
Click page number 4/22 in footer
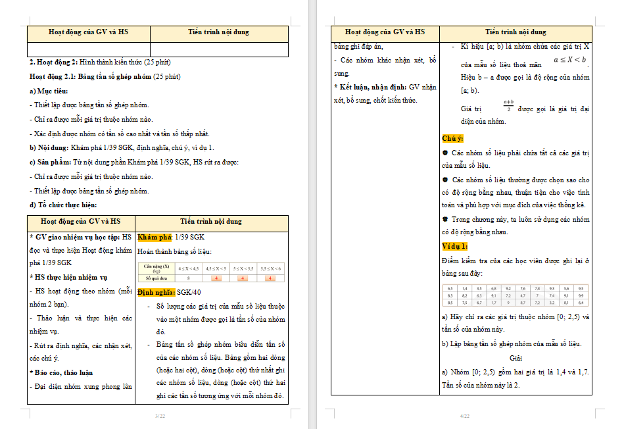(x=465, y=416)
